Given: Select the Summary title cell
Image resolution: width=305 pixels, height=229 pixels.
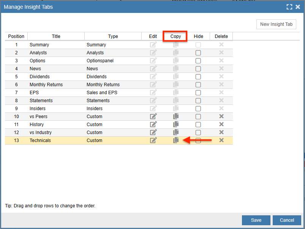Looking at the screenshot, I should tap(56, 45).
